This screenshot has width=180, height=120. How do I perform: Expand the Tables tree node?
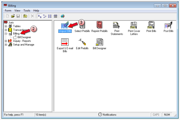(6, 26)
